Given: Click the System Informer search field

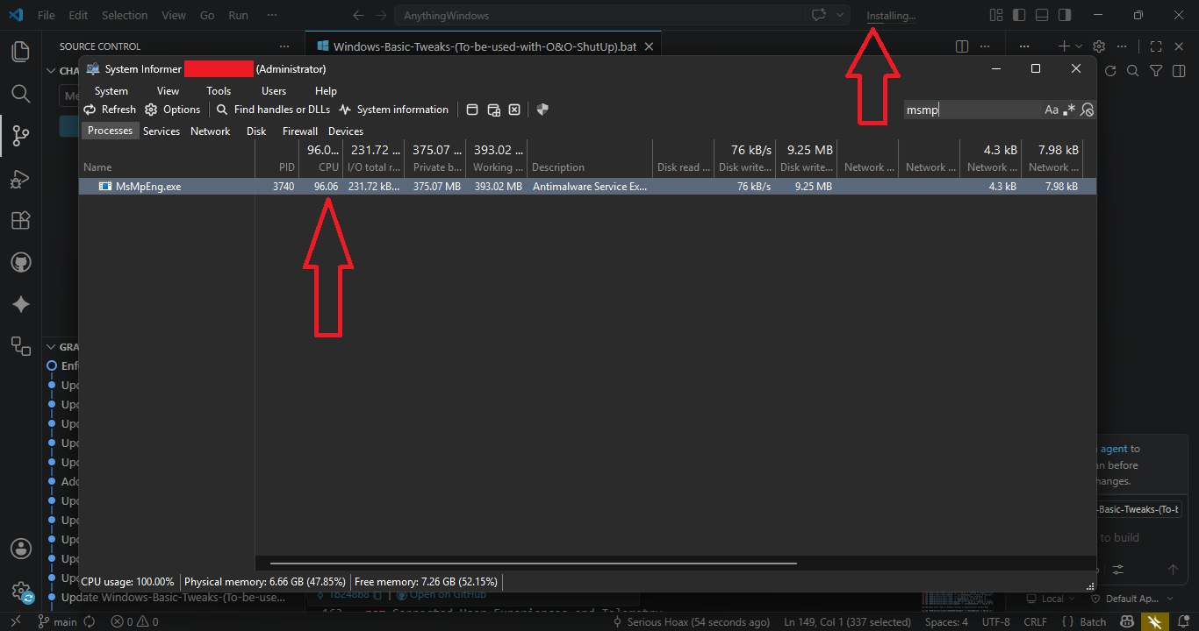Looking at the screenshot, I should (973, 110).
